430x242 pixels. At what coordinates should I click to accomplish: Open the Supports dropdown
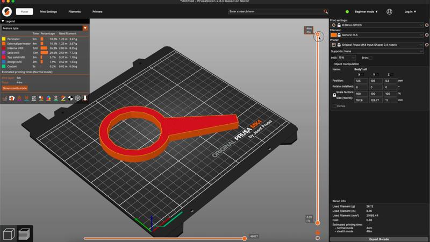tap(383, 51)
